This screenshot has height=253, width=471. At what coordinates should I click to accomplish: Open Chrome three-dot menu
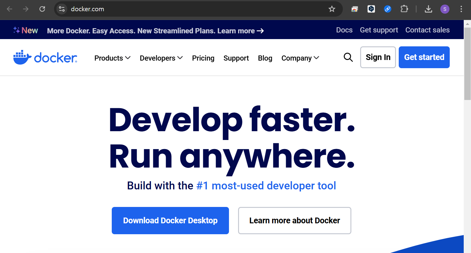461,9
